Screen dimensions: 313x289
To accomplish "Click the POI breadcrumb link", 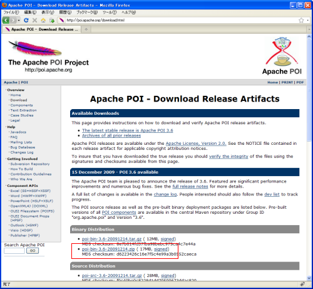I will coord(24,82).
